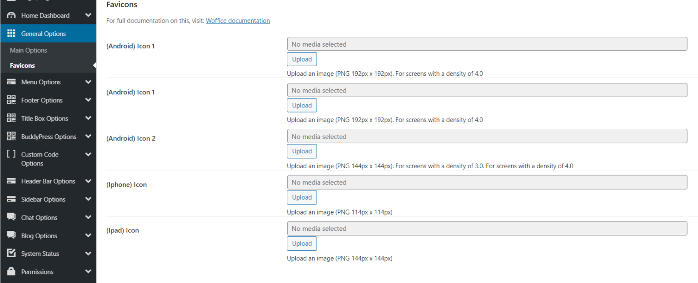Click the System Status checkmark icon
The height and width of the screenshot is (283, 698).
pyautogui.click(x=11, y=254)
